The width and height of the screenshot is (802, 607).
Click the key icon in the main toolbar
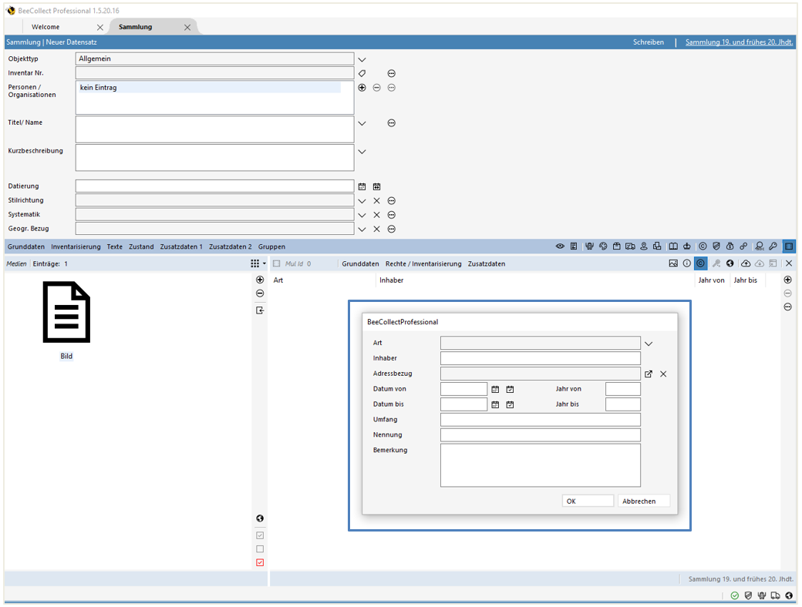point(773,246)
